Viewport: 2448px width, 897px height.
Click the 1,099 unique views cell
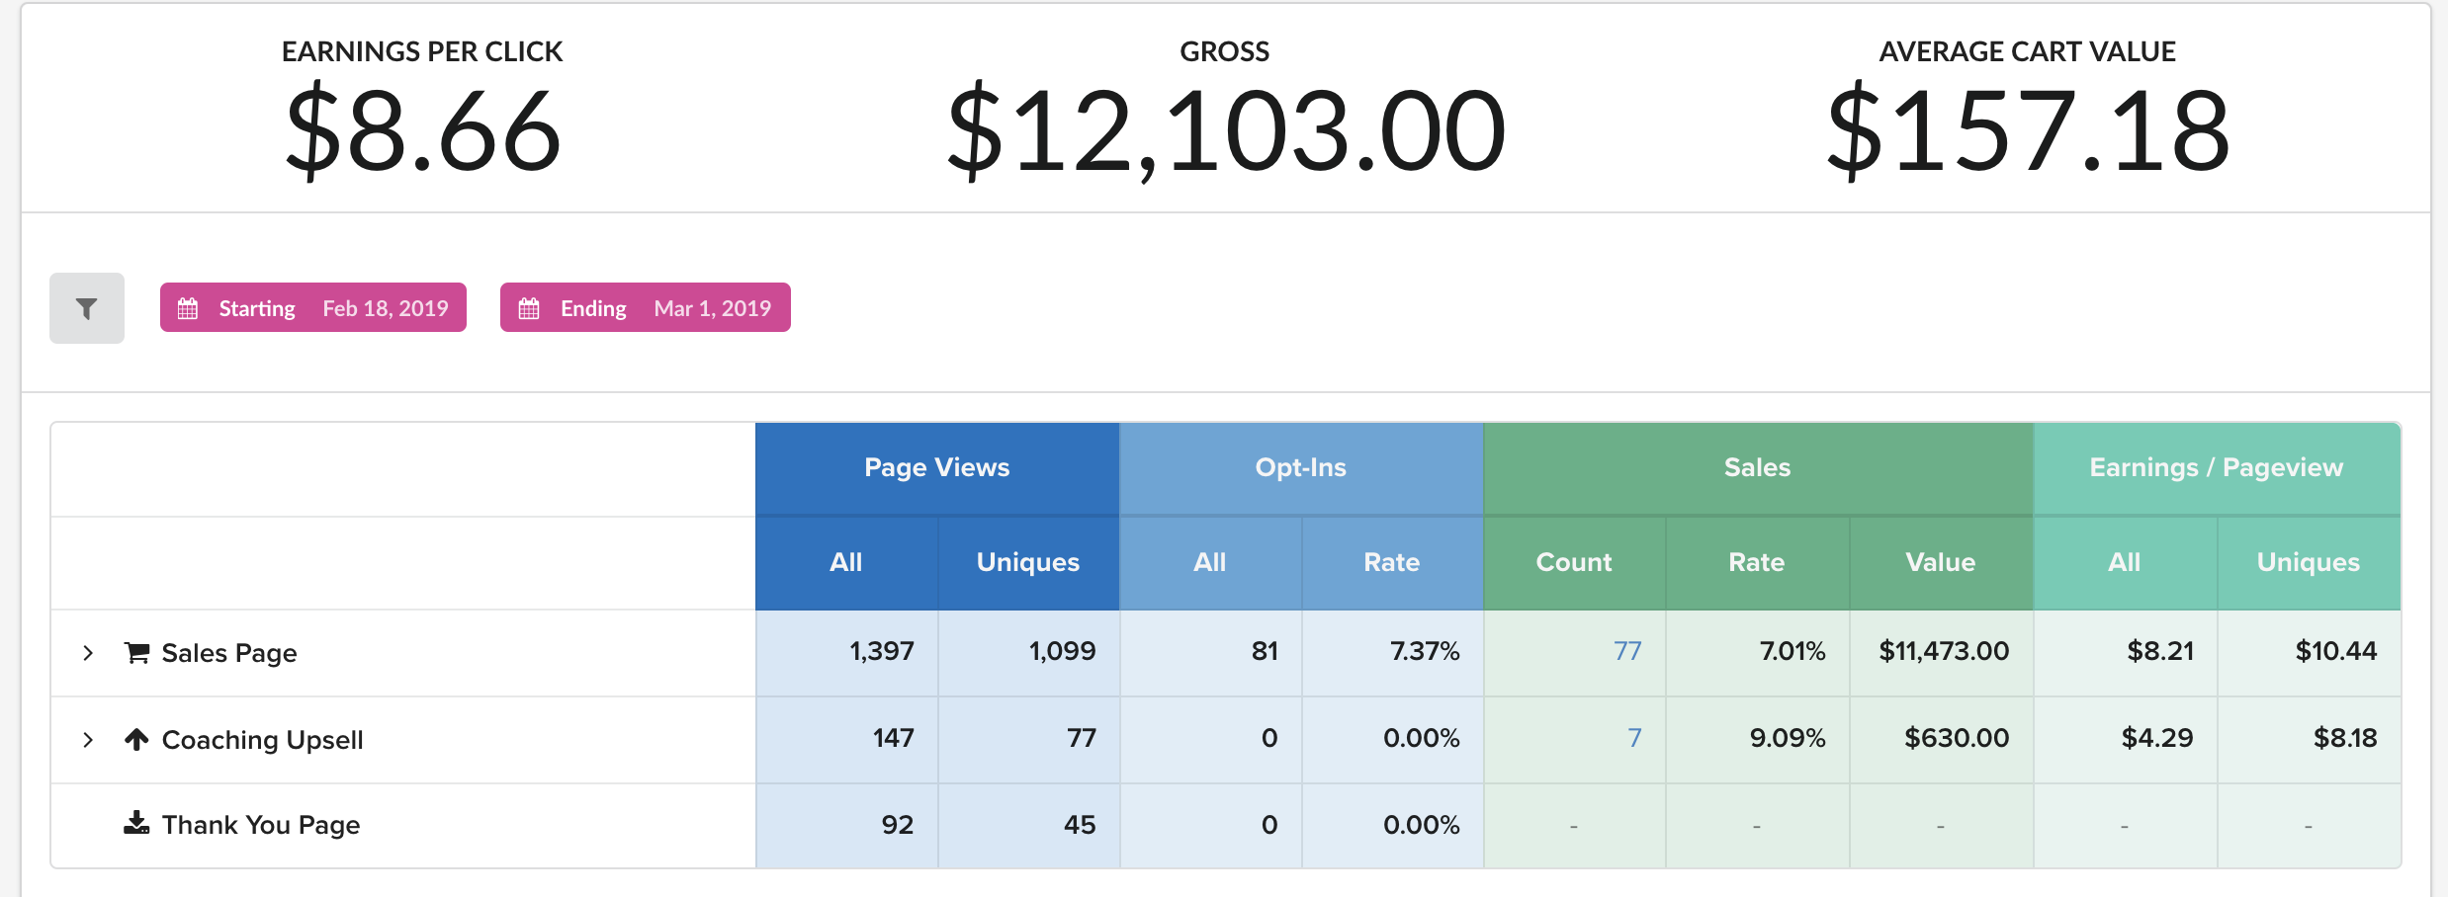[1028, 652]
